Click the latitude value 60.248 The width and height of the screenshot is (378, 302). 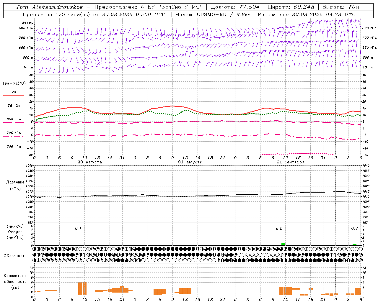(x=304, y=7)
